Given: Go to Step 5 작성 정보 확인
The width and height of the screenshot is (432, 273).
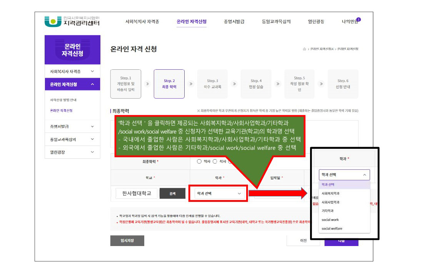Looking at the screenshot, I should tap(300, 84).
